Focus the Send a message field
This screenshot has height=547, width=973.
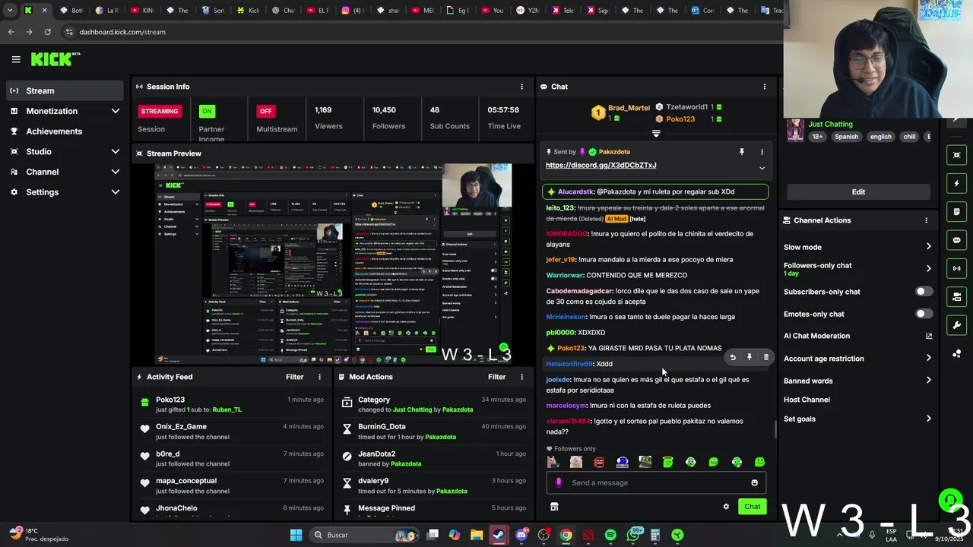656,482
